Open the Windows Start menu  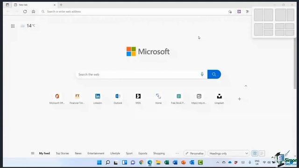(100, 162)
